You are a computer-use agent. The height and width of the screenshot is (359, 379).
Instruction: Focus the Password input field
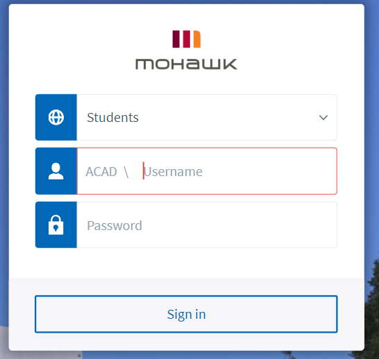(x=207, y=225)
